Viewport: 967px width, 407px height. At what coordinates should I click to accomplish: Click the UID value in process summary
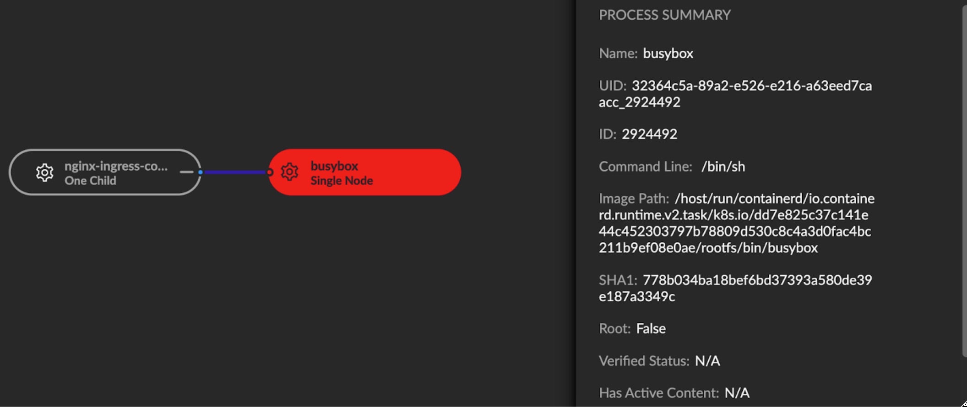click(751, 86)
